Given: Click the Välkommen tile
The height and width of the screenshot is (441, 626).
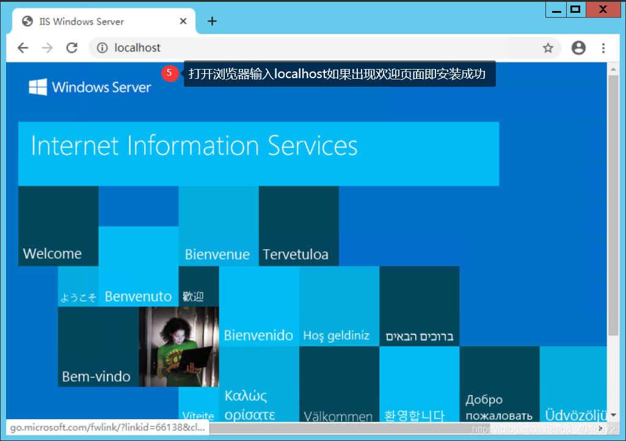Looking at the screenshot, I should coord(340,384).
